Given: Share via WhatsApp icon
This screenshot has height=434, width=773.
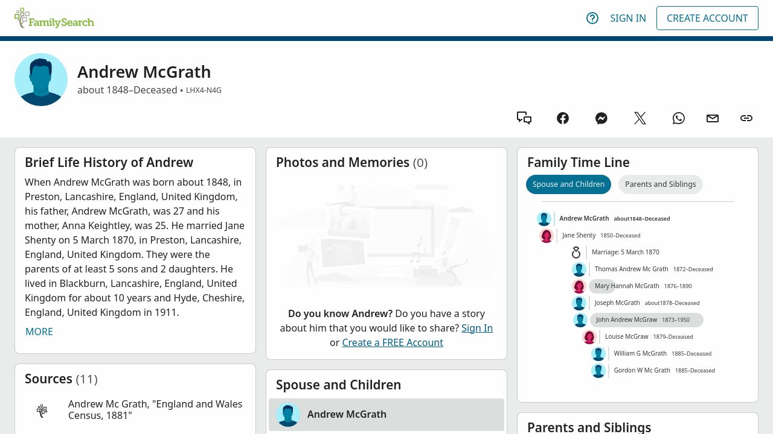Looking at the screenshot, I should click(679, 118).
